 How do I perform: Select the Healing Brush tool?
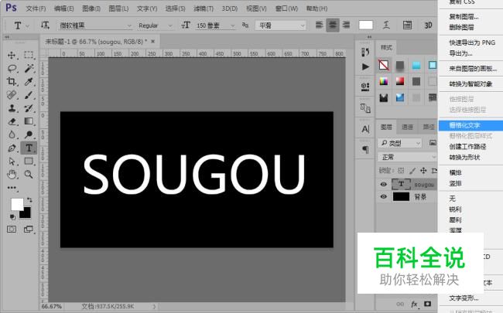point(12,95)
